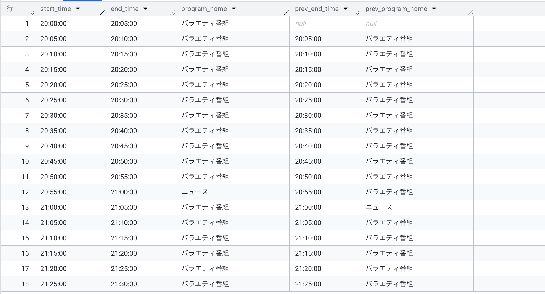Screen dimensions: 545x294
Task: Expand the prev_program_name column menu arrow
Action: pos(434,9)
